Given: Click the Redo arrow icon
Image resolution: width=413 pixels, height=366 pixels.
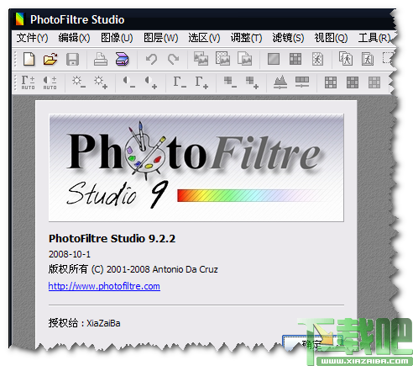Looking at the screenshot, I should pyautogui.click(x=173, y=59).
